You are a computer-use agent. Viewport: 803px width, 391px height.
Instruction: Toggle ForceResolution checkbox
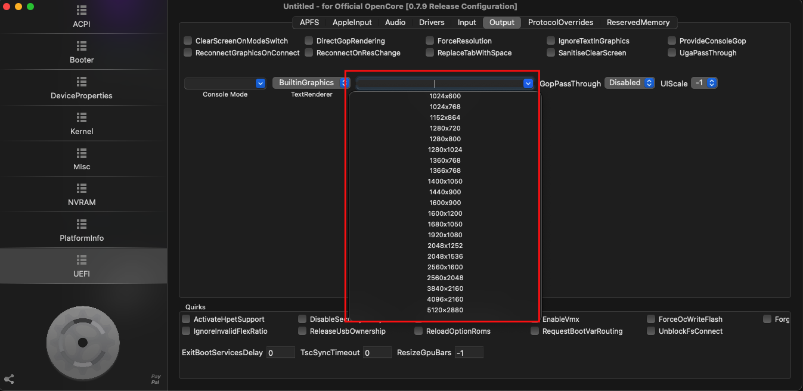pyautogui.click(x=430, y=41)
